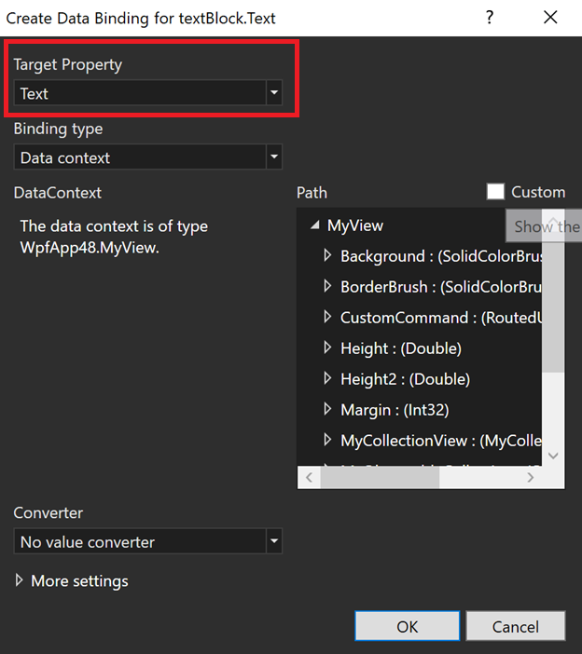The image size is (582, 654).
Task: Select Height2 : (Double) in path tree
Action: click(405, 379)
